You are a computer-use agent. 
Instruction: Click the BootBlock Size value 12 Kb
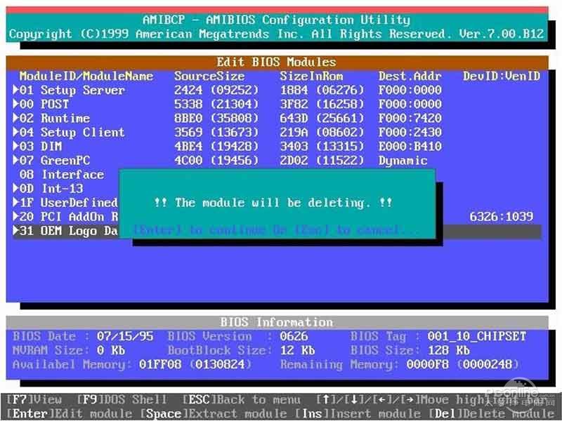coord(297,350)
